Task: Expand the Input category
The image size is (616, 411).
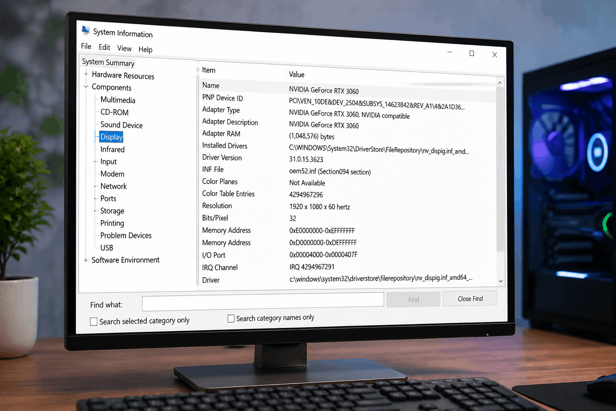Action: click(x=95, y=162)
